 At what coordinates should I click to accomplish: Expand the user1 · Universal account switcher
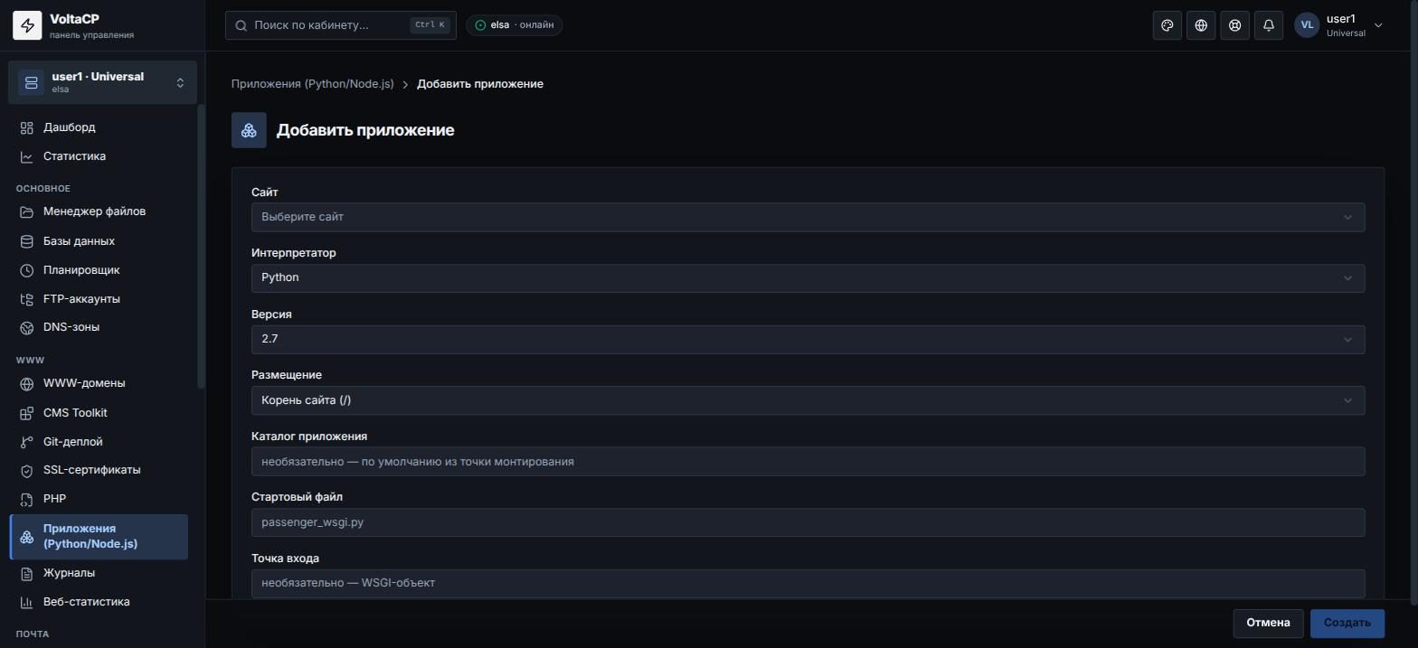pos(102,82)
